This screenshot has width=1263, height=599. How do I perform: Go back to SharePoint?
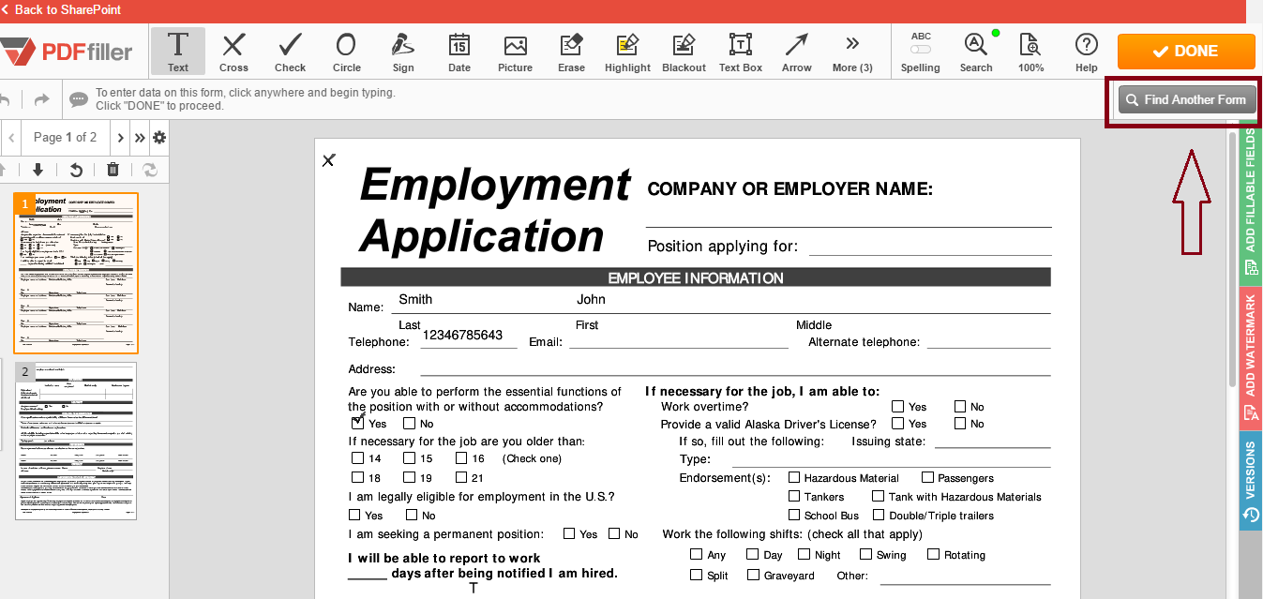(x=62, y=9)
